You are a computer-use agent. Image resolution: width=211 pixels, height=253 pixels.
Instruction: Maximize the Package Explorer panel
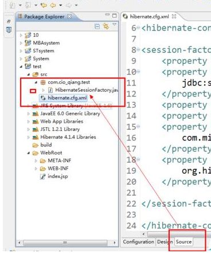click(x=114, y=15)
